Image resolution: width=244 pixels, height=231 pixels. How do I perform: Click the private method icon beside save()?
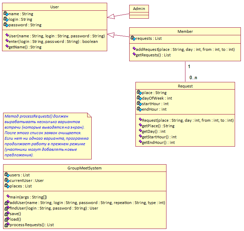7,214
